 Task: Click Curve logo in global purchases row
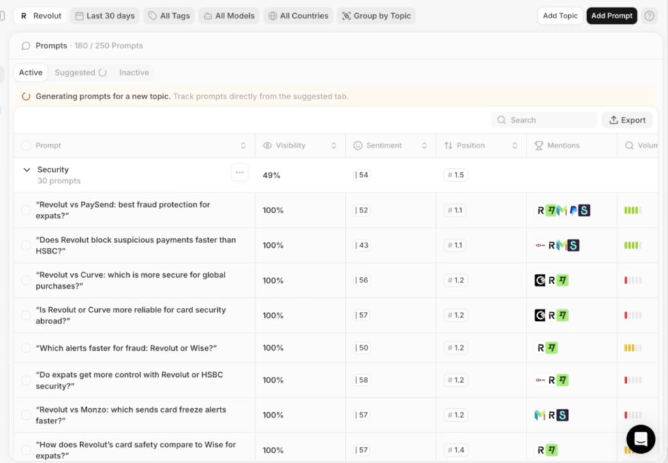click(x=539, y=280)
